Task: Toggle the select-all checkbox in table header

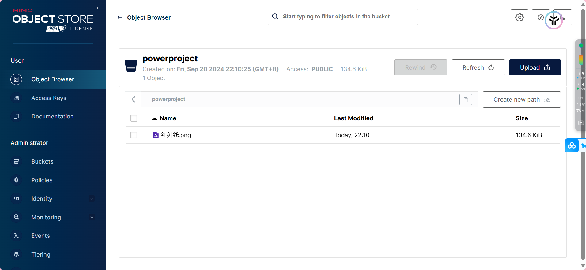Action: pos(134,118)
